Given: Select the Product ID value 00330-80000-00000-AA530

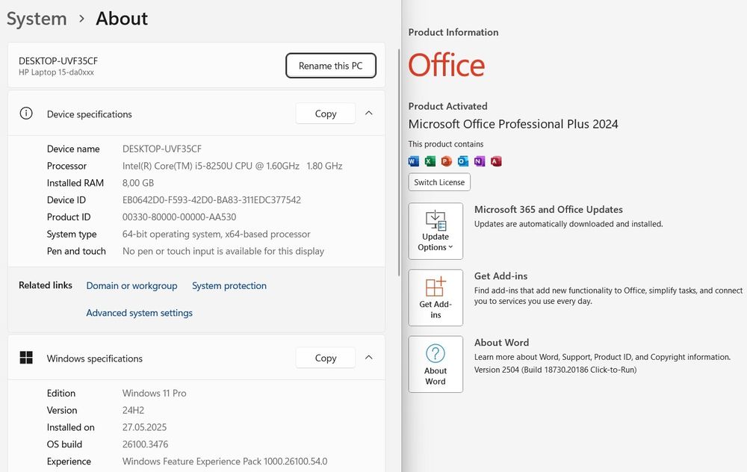Looking at the screenshot, I should click(179, 217).
